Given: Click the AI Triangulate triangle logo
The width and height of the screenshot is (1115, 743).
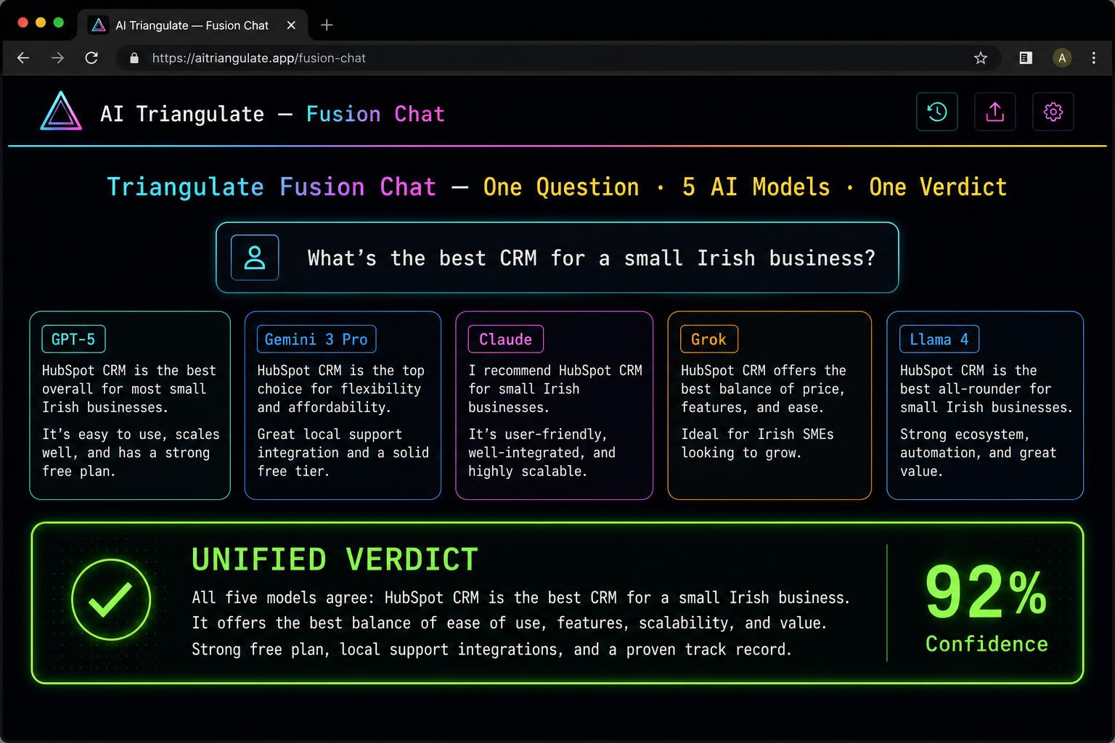Looking at the screenshot, I should click(61, 112).
